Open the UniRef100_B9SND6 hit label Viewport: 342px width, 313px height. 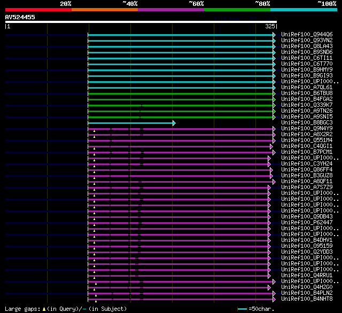pos(307,52)
